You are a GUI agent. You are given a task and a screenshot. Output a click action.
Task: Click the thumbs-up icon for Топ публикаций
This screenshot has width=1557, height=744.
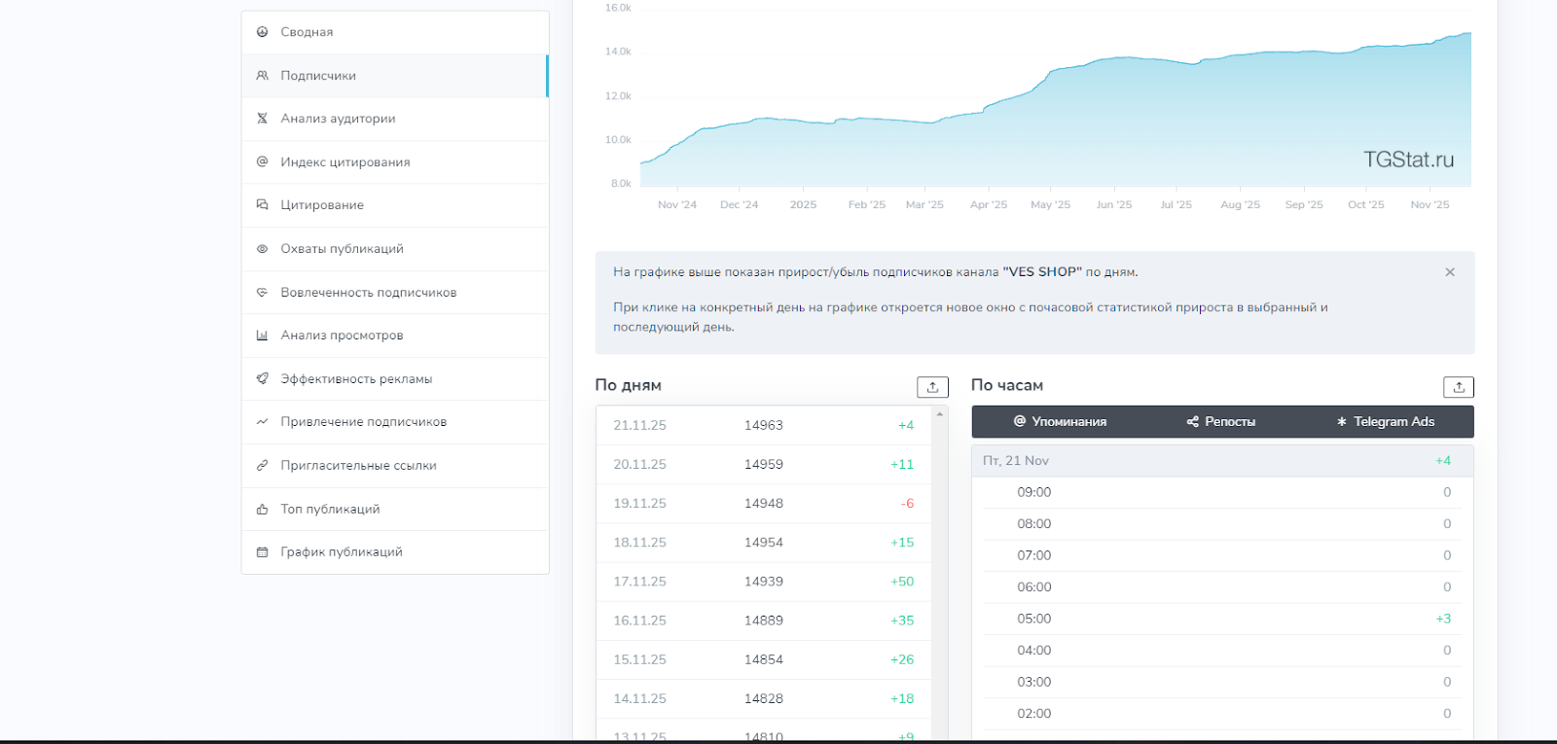pos(262,510)
